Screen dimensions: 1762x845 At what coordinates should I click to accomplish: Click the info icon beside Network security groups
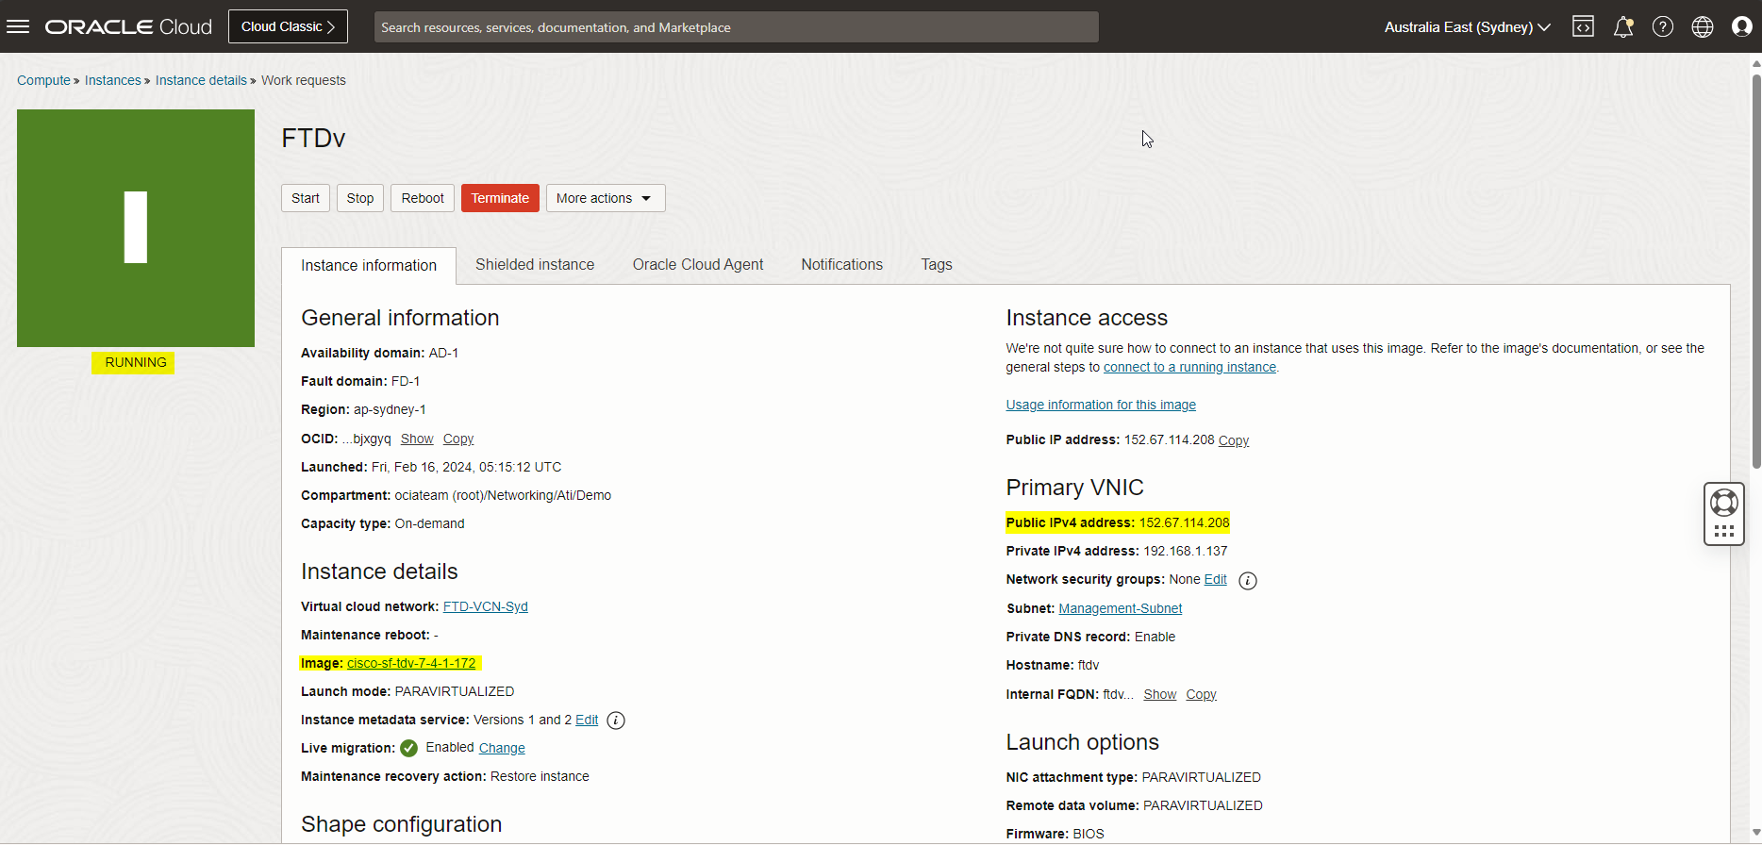[x=1247, y=581]
